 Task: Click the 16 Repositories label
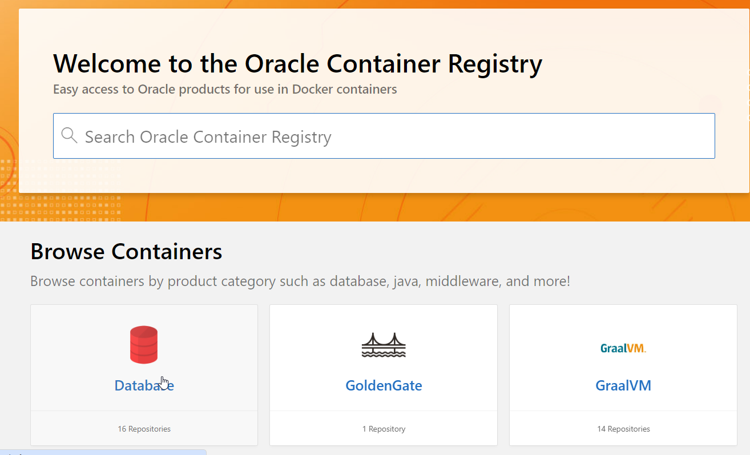pyautogui.click(x=144, y=429)
